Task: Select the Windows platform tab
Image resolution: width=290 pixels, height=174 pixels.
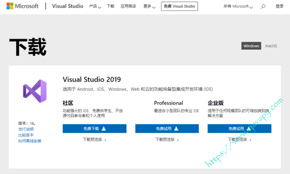Action: (x=251, y=46)
